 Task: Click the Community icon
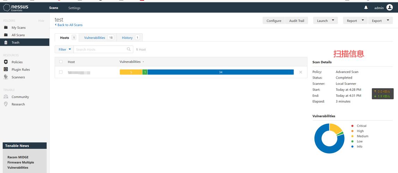pos(6,97)
